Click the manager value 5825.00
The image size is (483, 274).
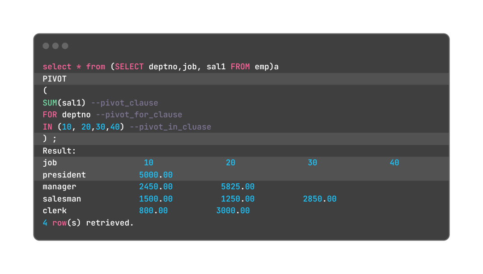pos(238,187)
